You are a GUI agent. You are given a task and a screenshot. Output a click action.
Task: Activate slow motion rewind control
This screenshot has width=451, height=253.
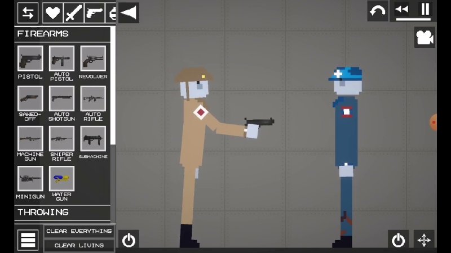(401, 10)
